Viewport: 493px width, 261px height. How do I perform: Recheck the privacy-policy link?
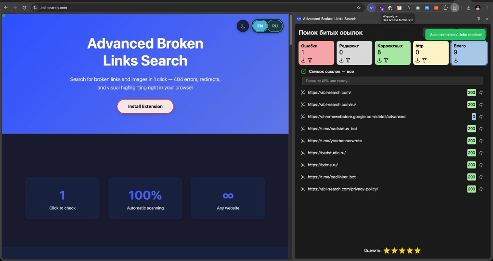tap(481, 189)
